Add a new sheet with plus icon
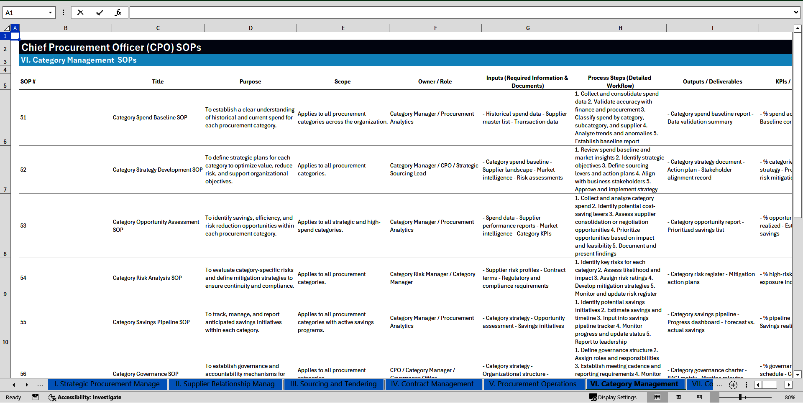Screen dimensions: 803x403 tap(733, 385)
